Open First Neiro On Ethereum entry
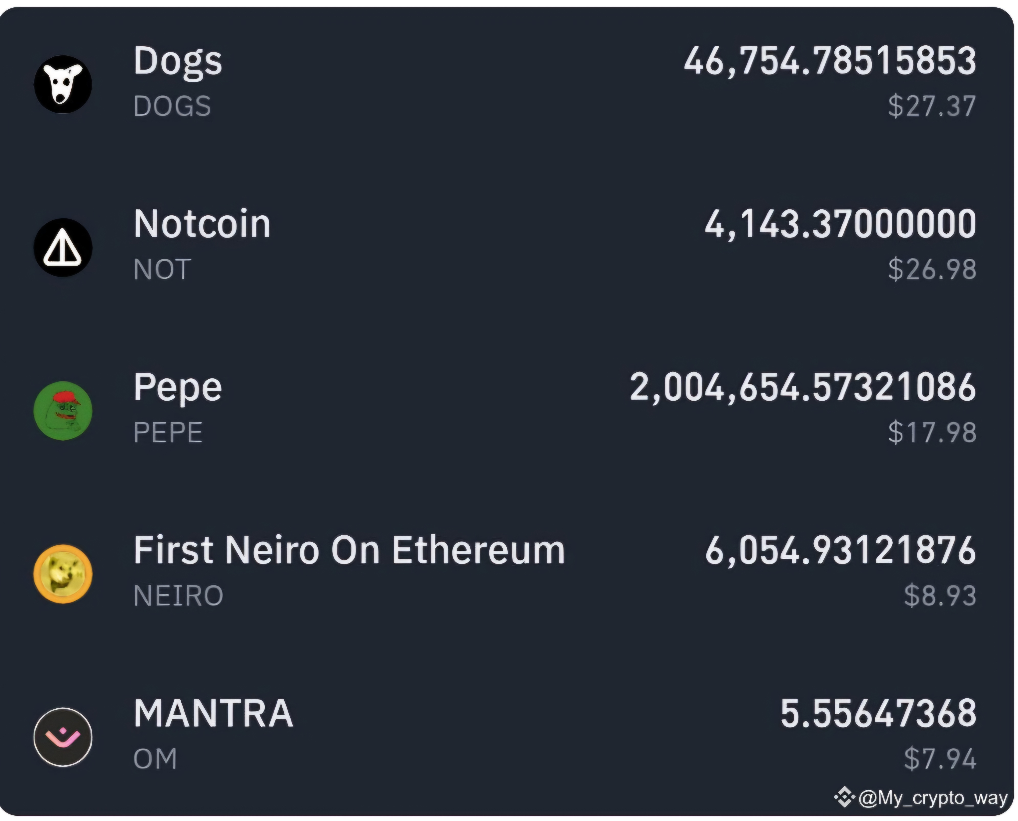The width and height of the screenshot is (1018, 821). point(349,550)
